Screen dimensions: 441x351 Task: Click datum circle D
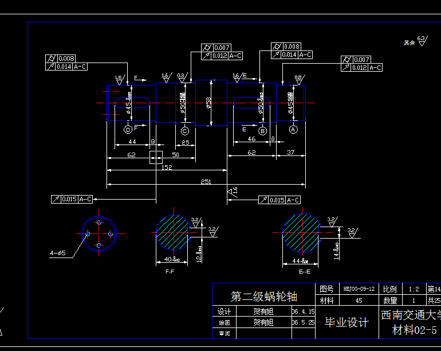(x=128, y=130)
